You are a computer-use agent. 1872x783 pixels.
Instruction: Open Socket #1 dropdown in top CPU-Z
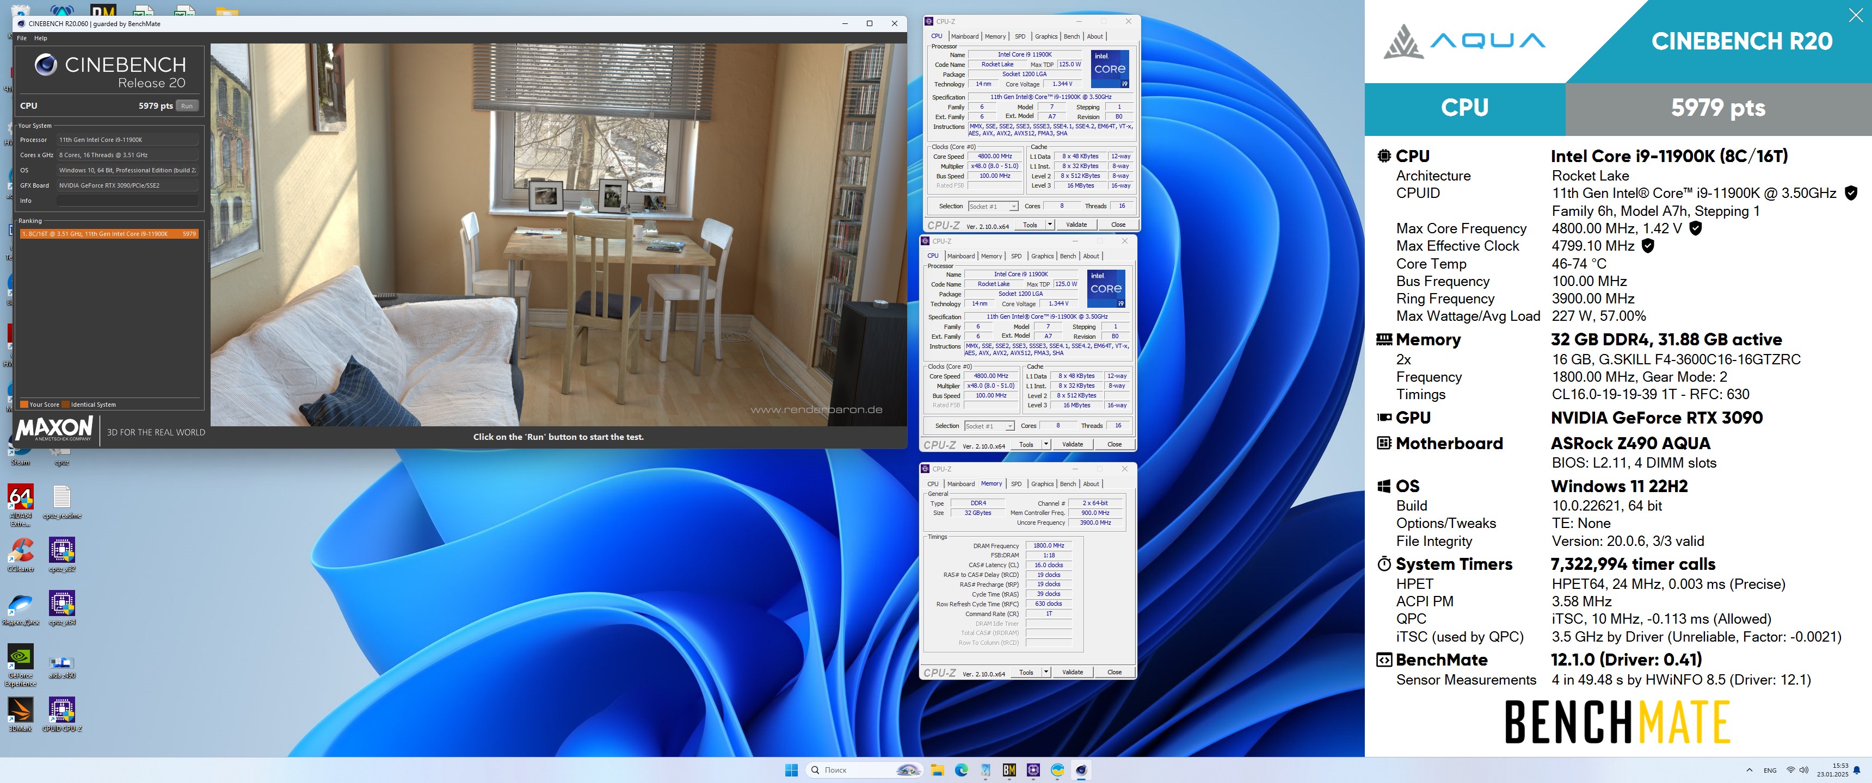993,206
